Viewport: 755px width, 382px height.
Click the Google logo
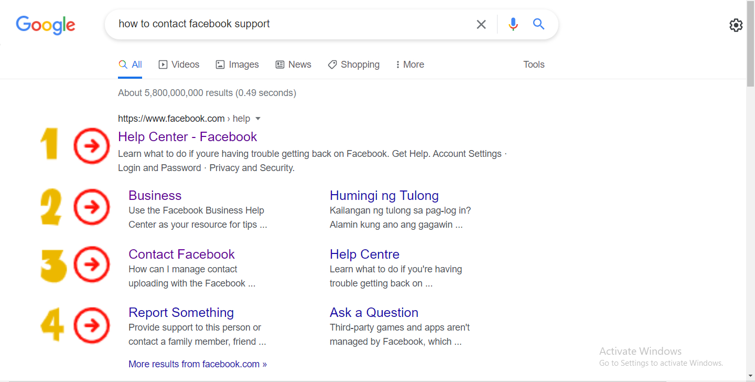click(x=46, y=25)
